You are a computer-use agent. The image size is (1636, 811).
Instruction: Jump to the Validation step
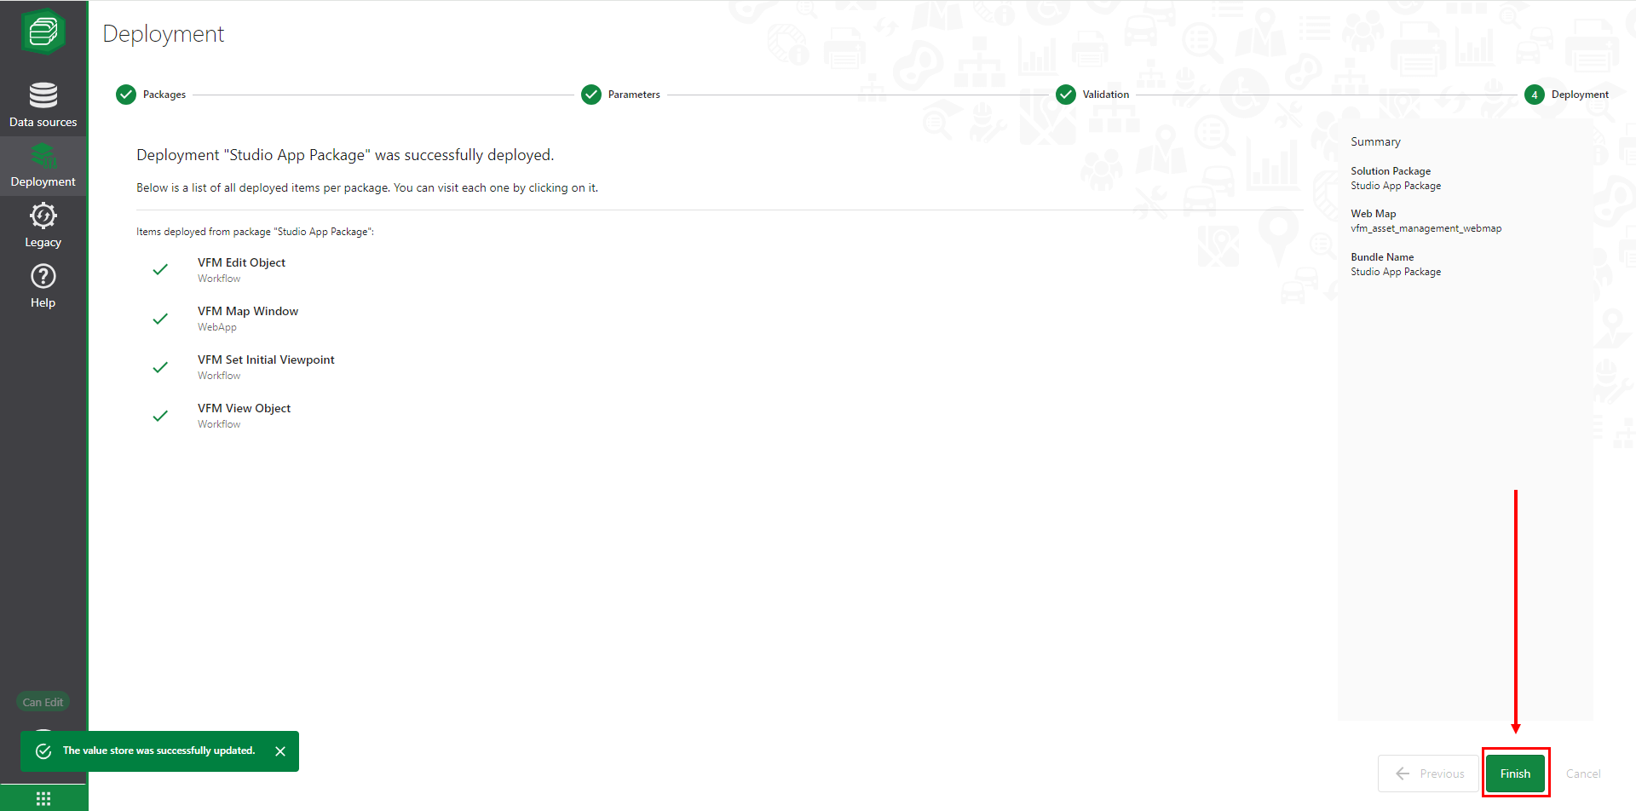[1066, 95]
